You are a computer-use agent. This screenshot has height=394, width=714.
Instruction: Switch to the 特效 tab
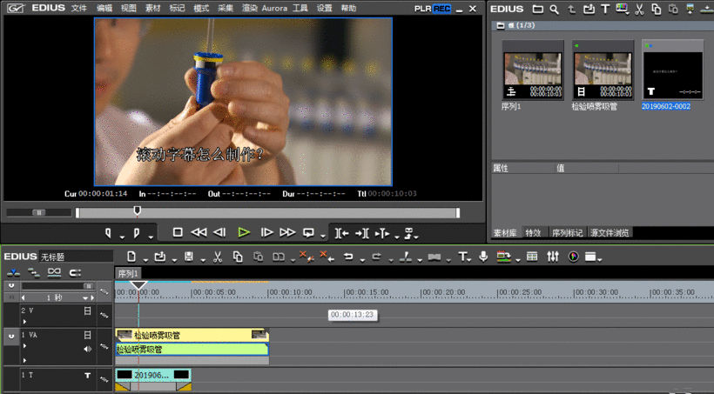532,233
